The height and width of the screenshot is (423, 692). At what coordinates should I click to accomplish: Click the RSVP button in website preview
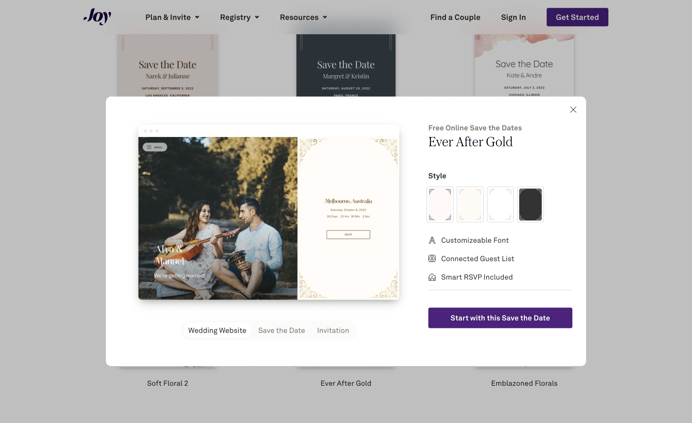(348, 235)
